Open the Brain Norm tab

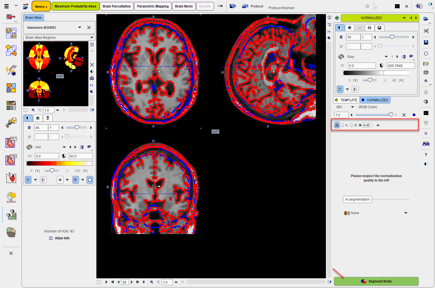click(184, 6)
